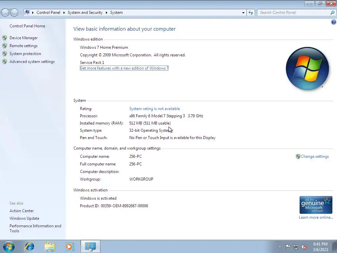
Task: Open System protection link
Action: pos(25,54)
